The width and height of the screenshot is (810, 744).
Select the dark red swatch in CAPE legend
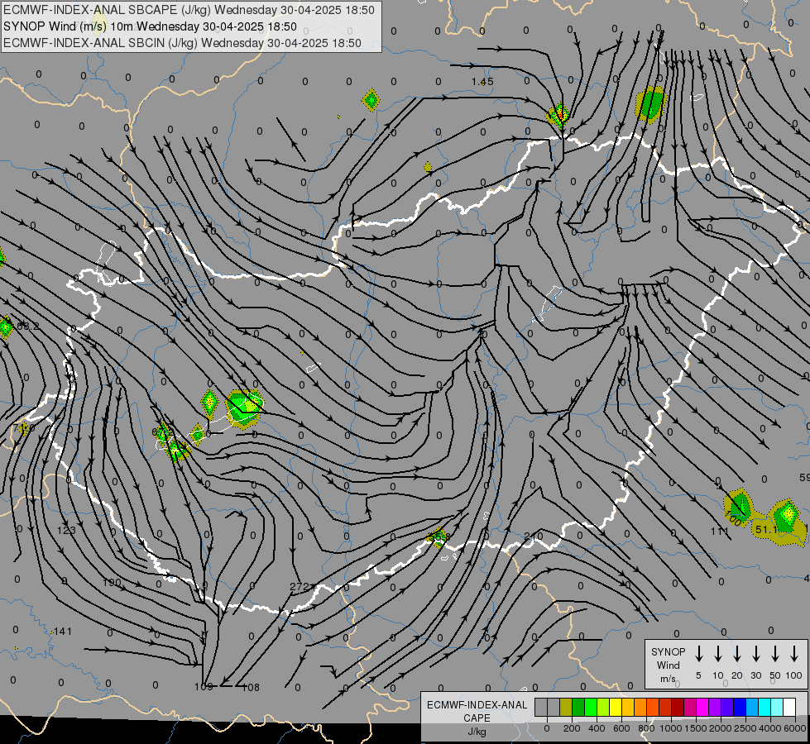point(678,708)
